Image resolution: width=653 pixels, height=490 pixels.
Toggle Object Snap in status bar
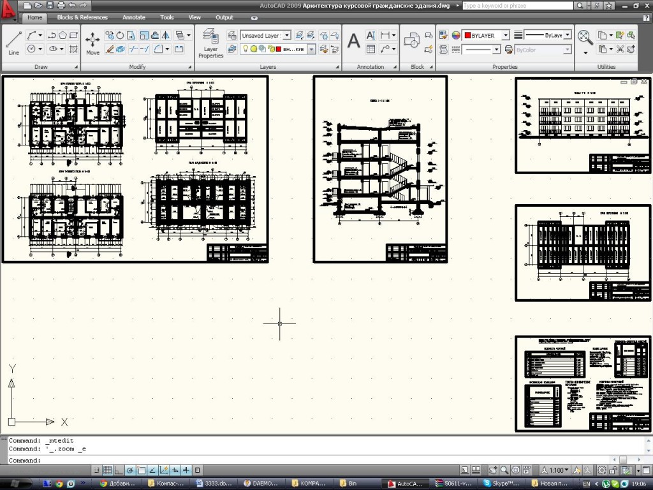[x=141, y=470]
